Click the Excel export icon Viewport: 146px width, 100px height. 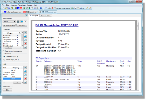tap(72, 8)
